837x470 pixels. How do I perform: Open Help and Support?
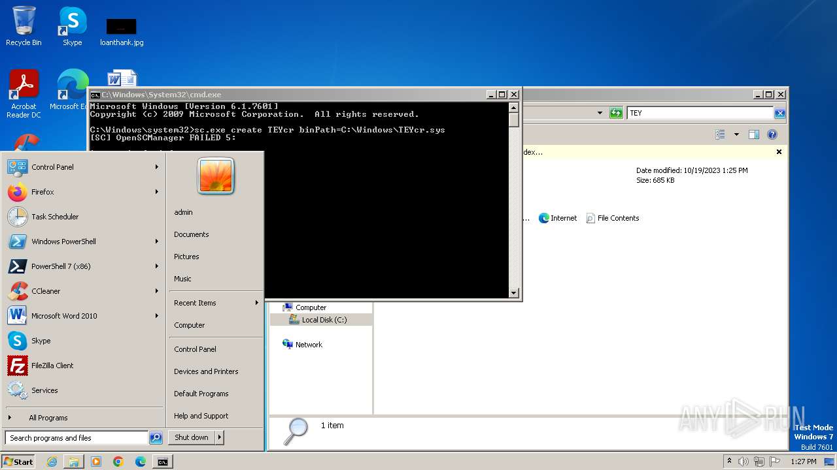point(201,416)
